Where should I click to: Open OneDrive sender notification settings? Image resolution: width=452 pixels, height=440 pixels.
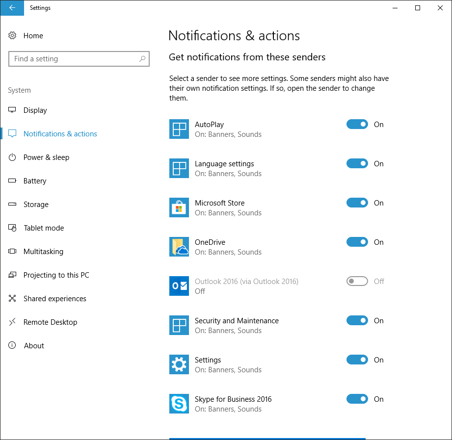pyautogui.click(x=210, y=242)
